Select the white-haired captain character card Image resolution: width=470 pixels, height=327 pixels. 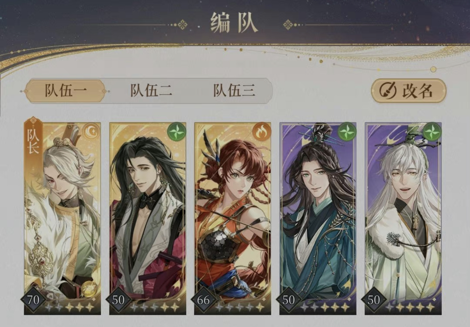point(62,218)
